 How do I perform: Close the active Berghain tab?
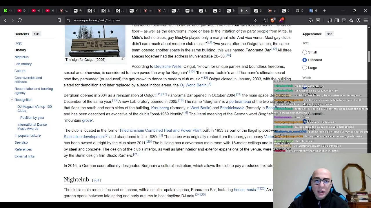click(x=247, y=11)
